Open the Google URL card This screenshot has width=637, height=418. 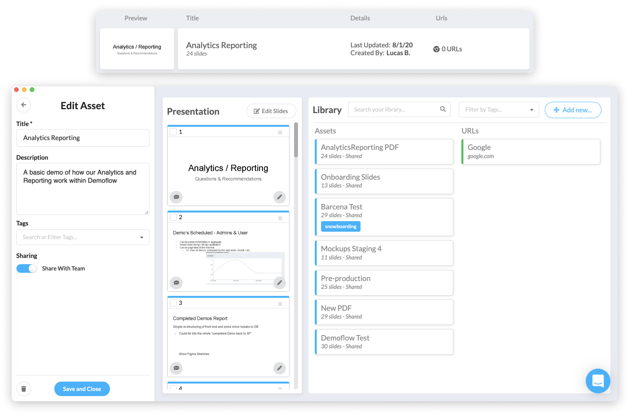coord(531,151)
